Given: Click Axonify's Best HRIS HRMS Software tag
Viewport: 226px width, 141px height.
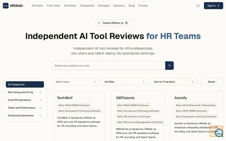Looking at the screenshot, I should (x=192, y=111).
